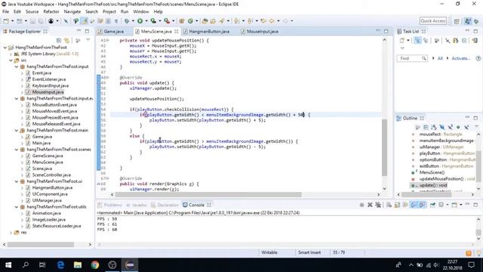Viewport: 483px width, 272px height.
Task: Click the New Java Package icon
Action: pyautogui.click(x=182, y=21)
